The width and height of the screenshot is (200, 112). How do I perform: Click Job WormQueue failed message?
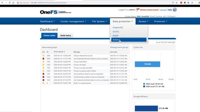89,77
